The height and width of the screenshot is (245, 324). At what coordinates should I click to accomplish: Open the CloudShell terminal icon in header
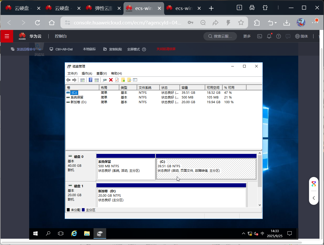coord(259,36)
